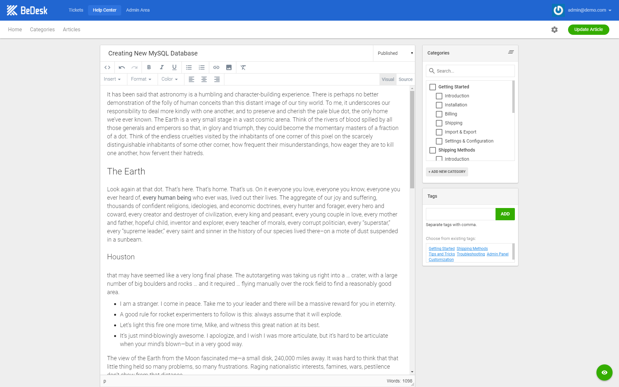The image size is (619, 387).
Task: Insert a hyperlink
Action: click(x=216, y=67)
